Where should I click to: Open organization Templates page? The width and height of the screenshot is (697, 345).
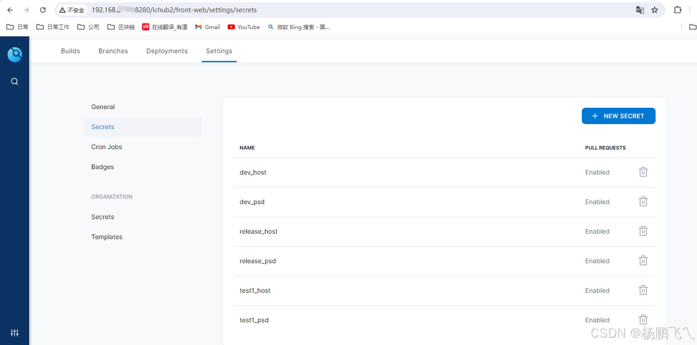click(143, 237)
